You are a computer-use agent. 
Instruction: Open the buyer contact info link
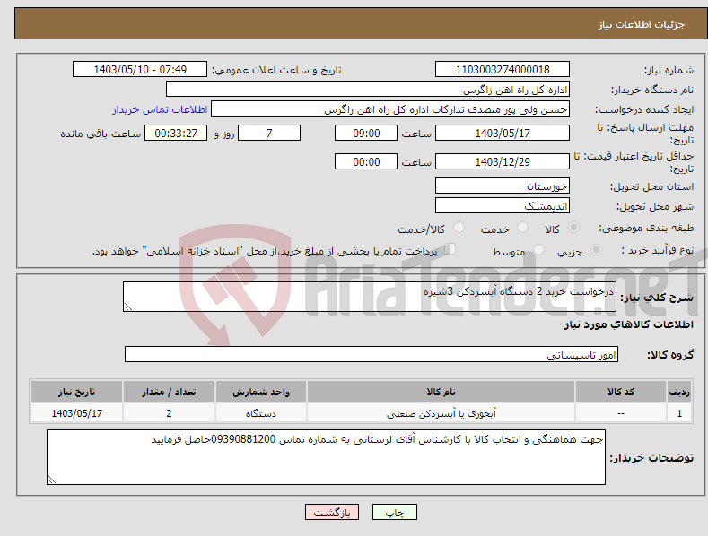pyautogui.click(x=160, y=109)
